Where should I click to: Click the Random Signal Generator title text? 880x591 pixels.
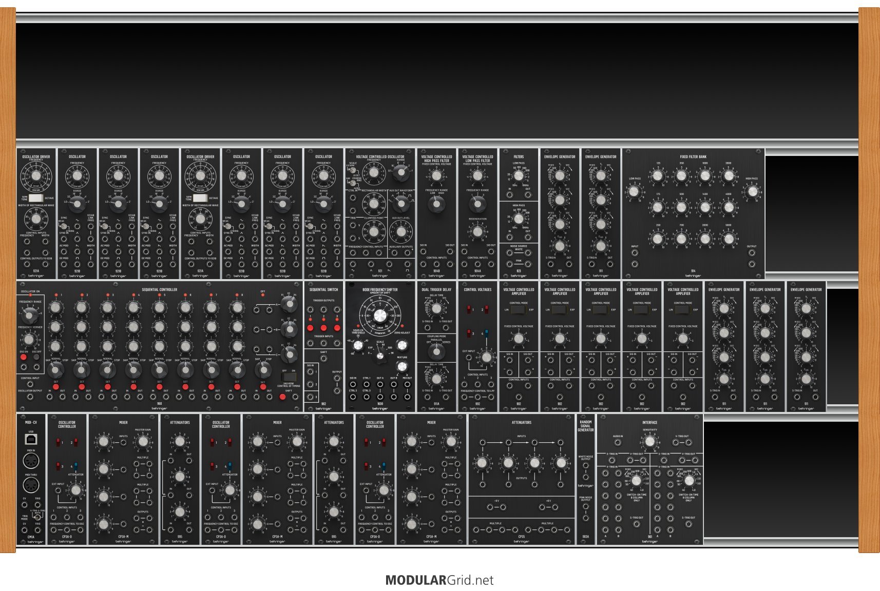click(585, 426)
